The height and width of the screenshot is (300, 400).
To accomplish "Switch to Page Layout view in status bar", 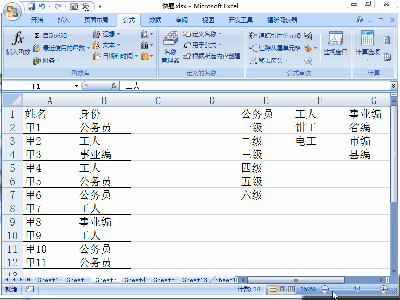I will click(x=282, y=289).
